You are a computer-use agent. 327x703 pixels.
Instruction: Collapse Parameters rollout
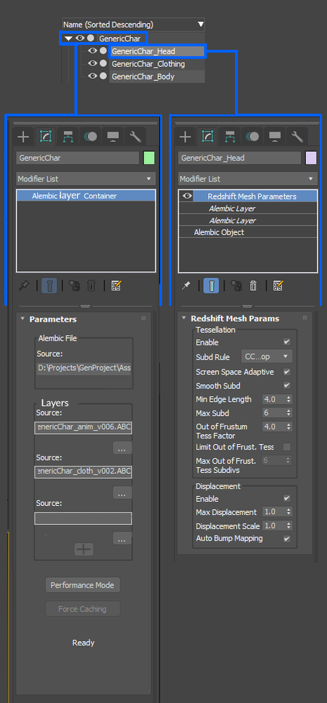coord(23,319)
